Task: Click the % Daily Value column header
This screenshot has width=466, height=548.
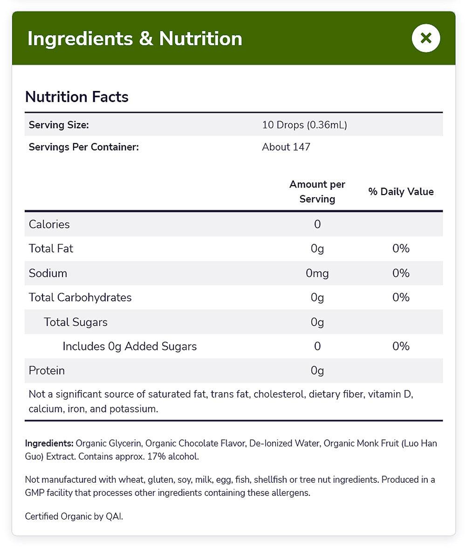Action: (401, 192)
